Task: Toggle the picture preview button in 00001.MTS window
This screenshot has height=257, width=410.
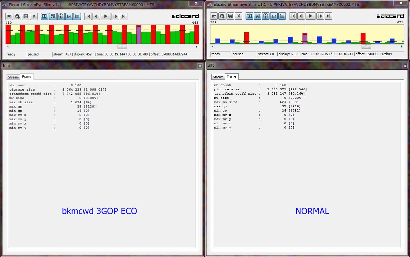Action: click(45, 16)
